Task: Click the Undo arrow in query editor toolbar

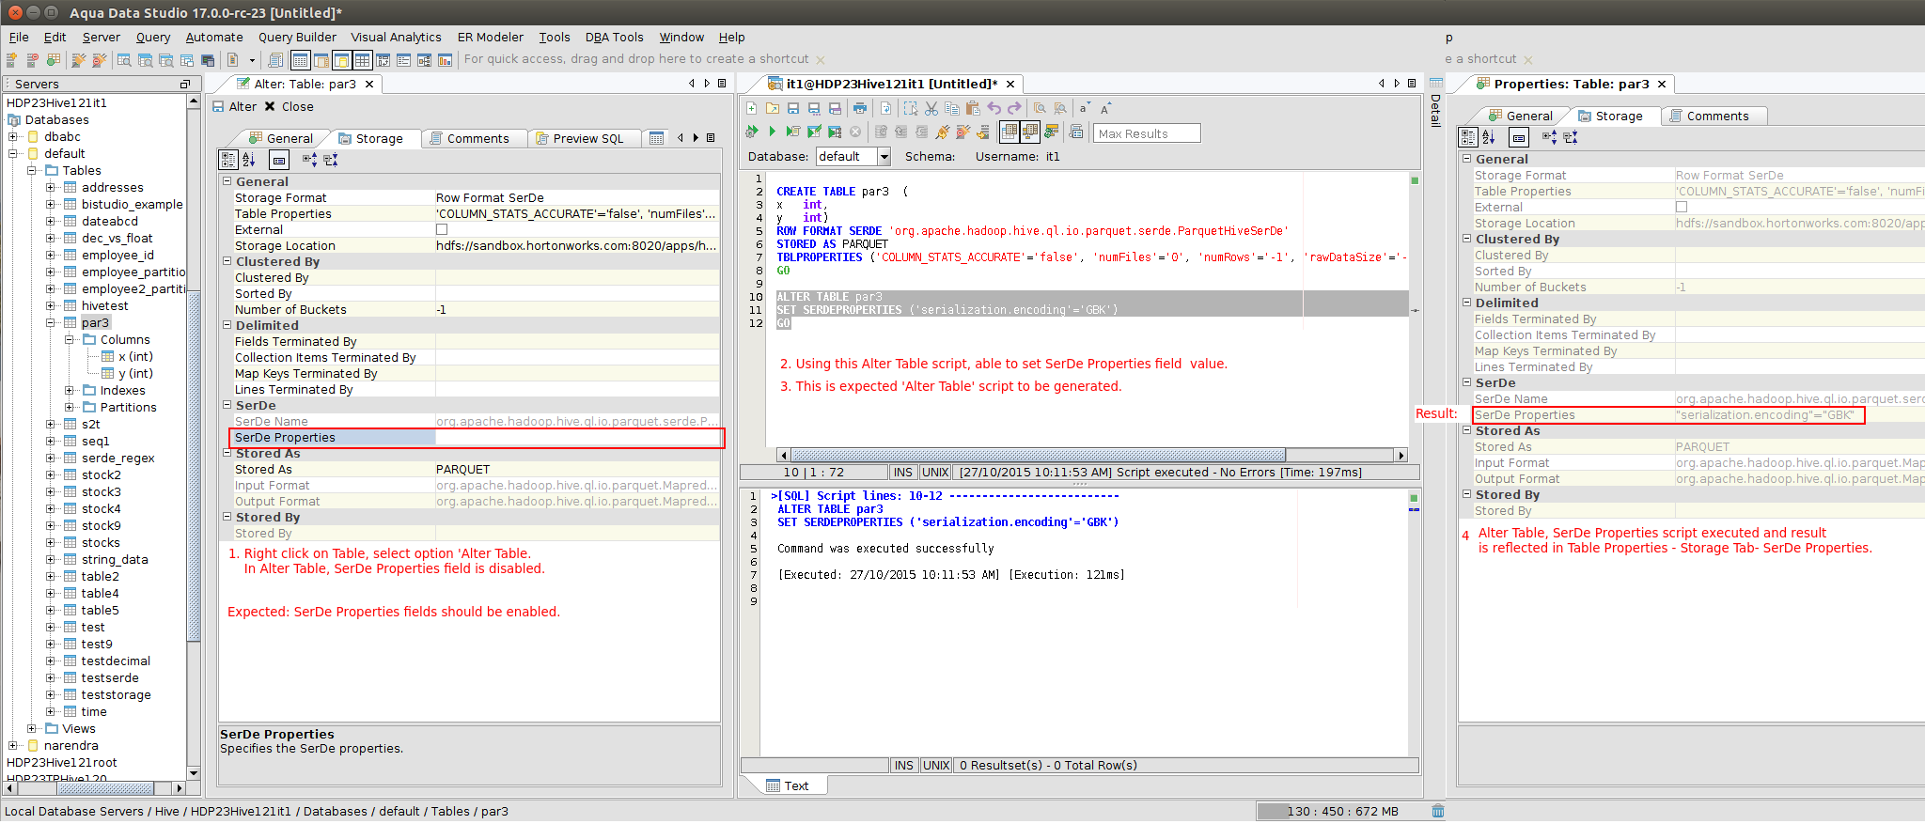Action: tap(994, 109)
